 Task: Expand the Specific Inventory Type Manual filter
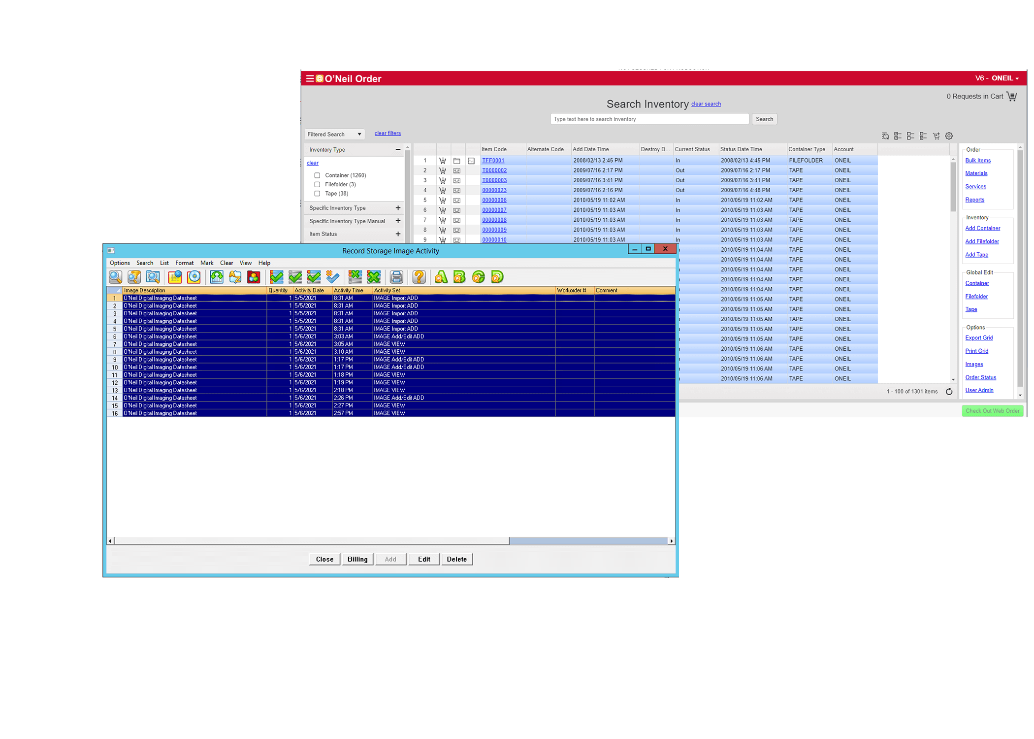click(398, 221)
